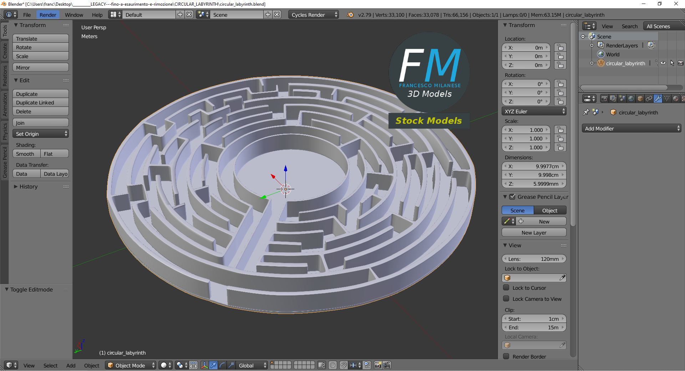Enable snapping with the magnet icon
Image resolution: width=685 pixels, height=371 pixels.
344,365
